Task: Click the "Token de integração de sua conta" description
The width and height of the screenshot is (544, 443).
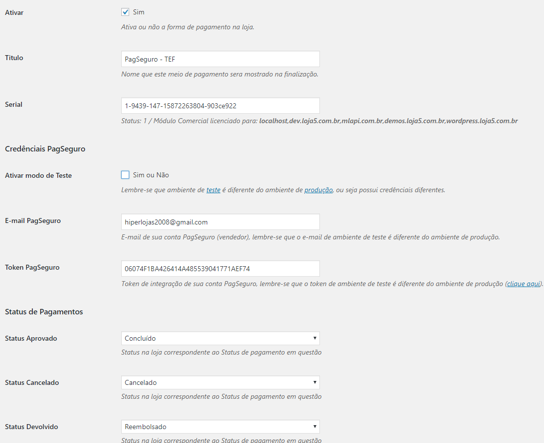Action: click(332, 284)
